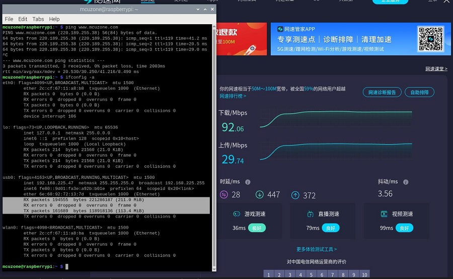Click the 极好 badge under 游戏测速
This screenshot has height=279, width=453.
[257, 228]
